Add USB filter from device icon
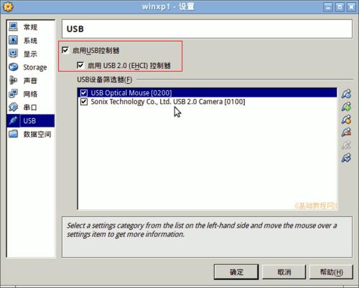The height and width of the screenshot is (288, 359). click(x=346, y=107)
